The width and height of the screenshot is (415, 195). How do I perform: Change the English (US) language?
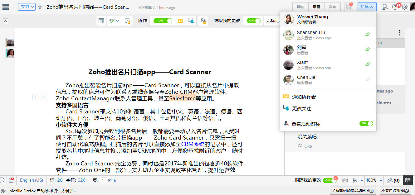click(x=32, y=180)
